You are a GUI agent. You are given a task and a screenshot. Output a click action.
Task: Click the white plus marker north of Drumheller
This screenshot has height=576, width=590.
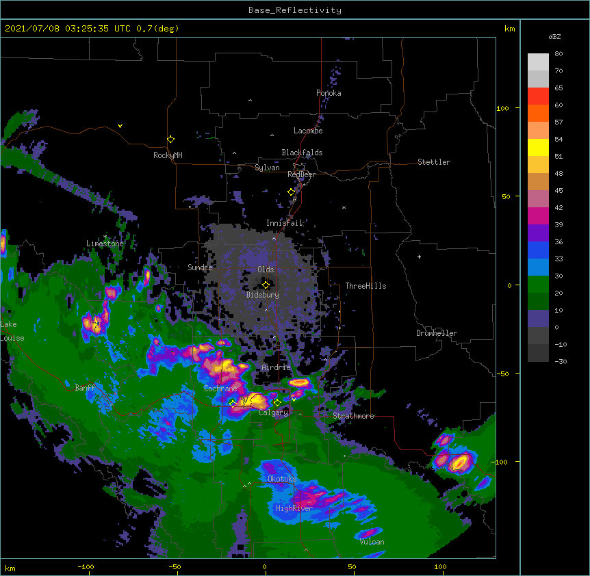click(x=419, y=257)
